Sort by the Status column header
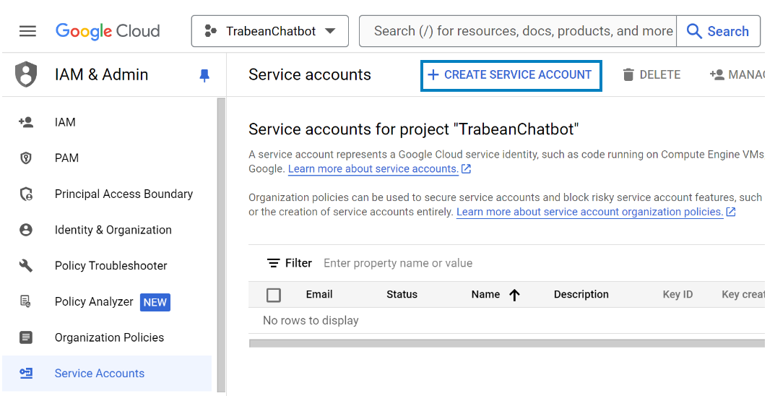This screenshot has width=775, height=396. (402, 295)
